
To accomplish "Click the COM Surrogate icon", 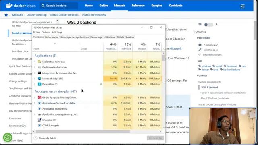I will pos(40,125).
